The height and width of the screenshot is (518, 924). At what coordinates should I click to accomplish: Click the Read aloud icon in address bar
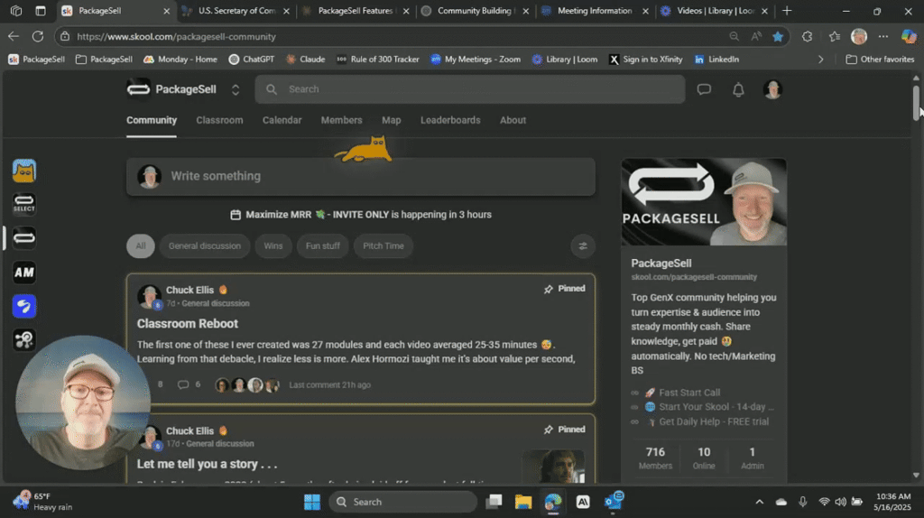point(756,36)
